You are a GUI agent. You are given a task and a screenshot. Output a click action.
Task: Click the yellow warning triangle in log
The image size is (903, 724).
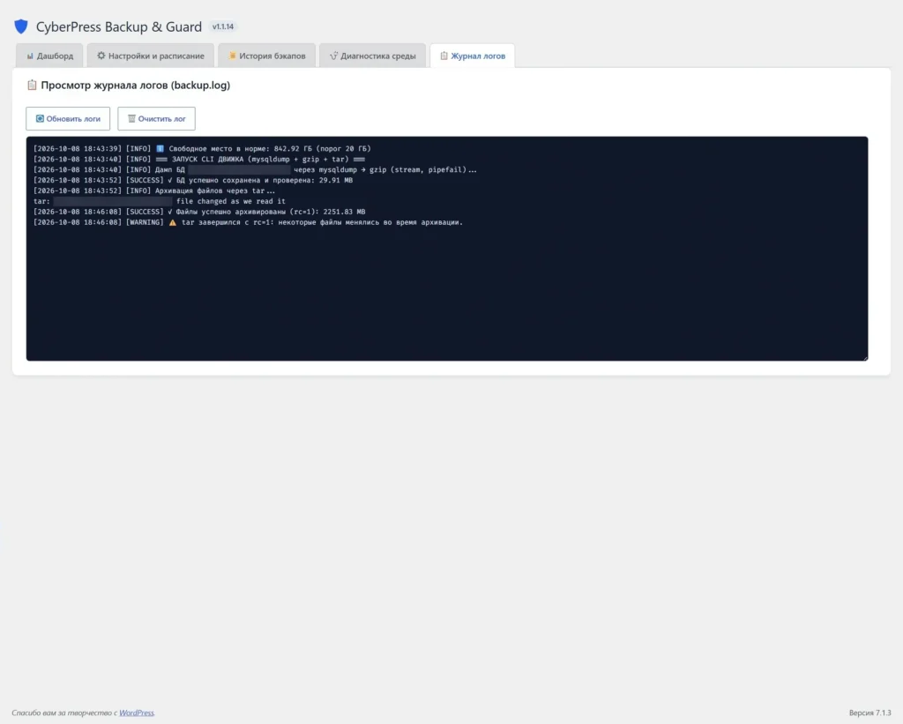[x=173, y=222]
